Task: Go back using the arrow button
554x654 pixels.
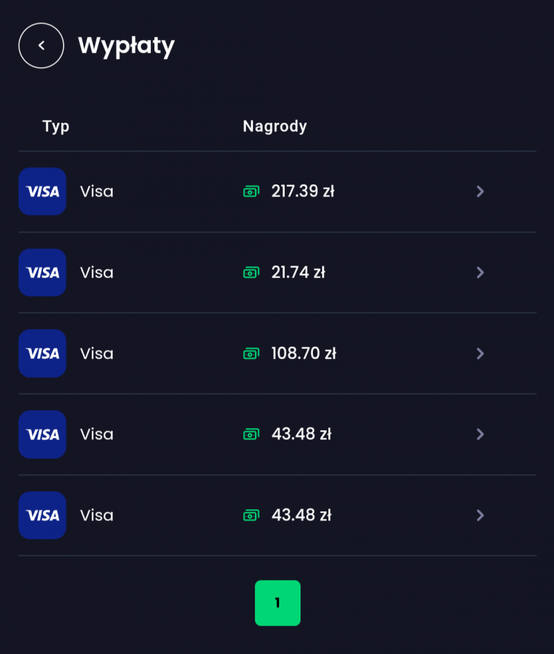Action: coord(42,46)
